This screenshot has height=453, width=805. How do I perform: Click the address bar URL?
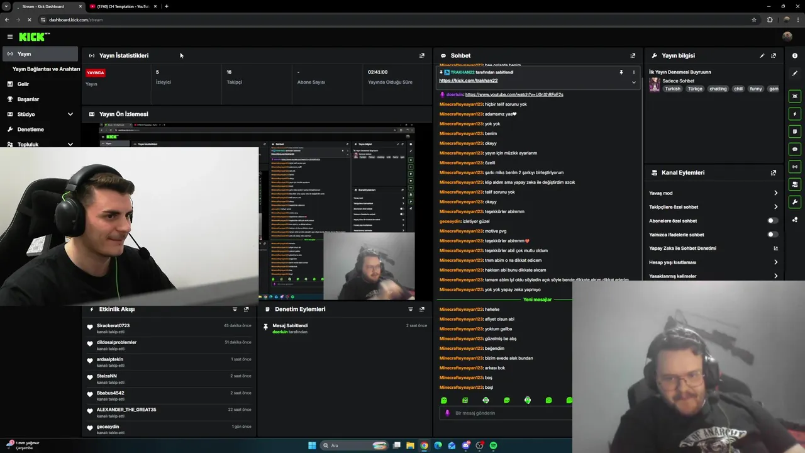(x=76, y=20)
